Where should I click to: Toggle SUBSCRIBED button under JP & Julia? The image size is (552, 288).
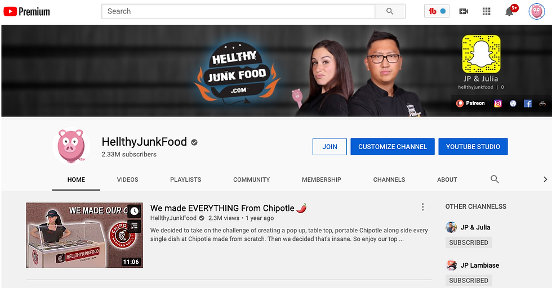pos(469,242)
